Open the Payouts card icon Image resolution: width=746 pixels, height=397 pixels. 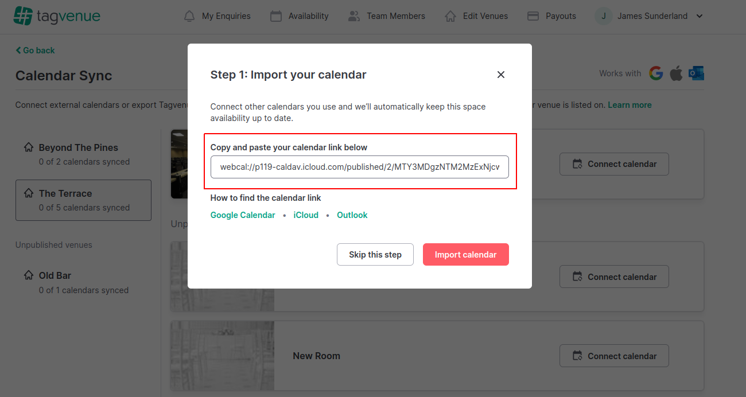pos(533,16)
